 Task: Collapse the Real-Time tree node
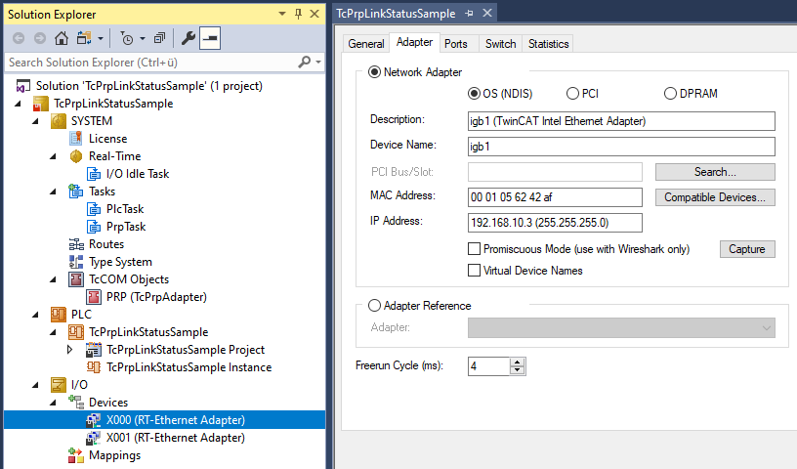click(54, 156)
